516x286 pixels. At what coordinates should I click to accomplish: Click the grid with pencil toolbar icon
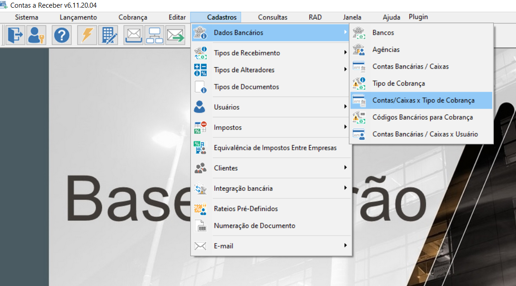pos(108,35)
